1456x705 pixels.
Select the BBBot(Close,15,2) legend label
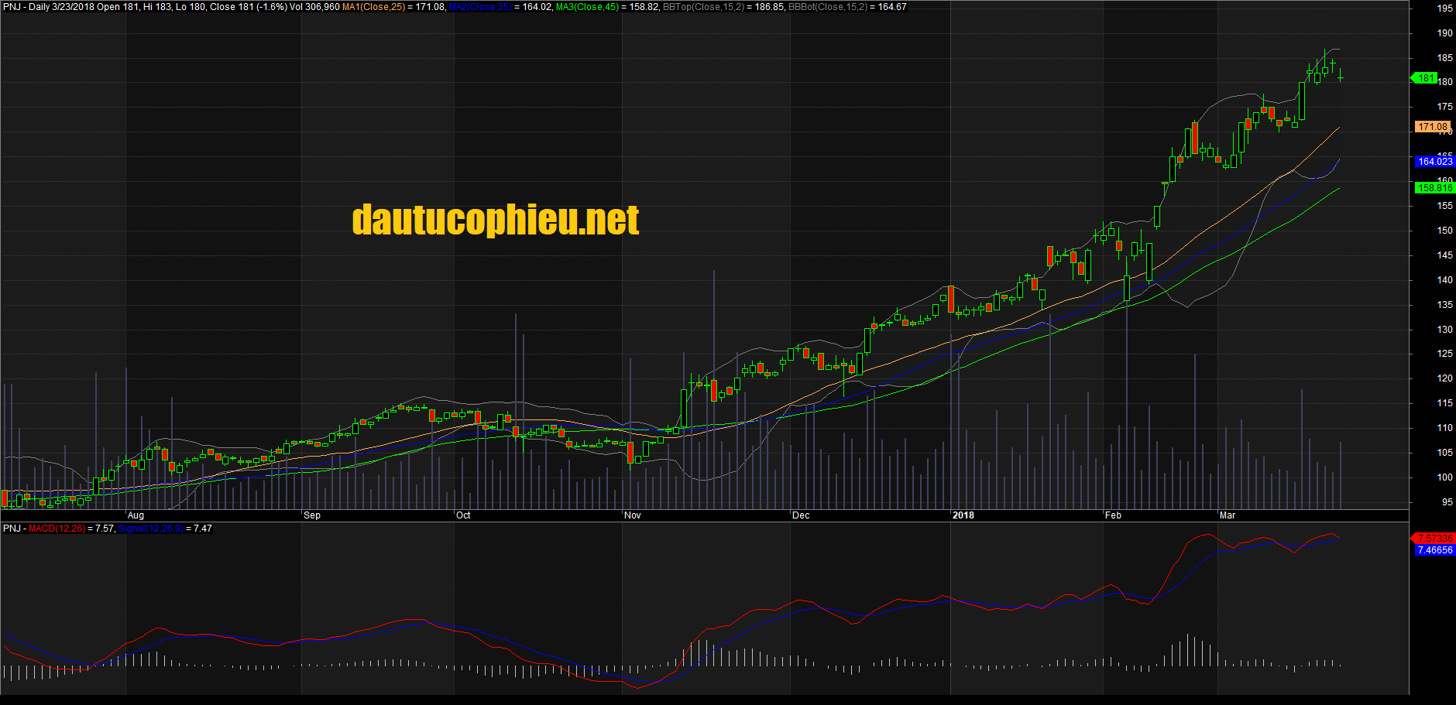click(x=828, y=7)
